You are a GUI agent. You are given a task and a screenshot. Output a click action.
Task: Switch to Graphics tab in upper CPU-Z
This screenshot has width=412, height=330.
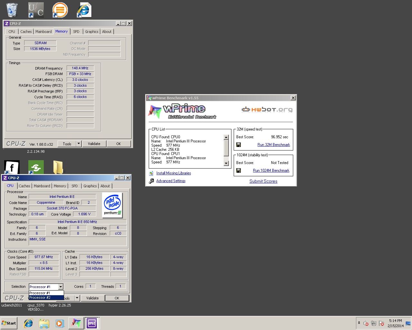(92, 32)
